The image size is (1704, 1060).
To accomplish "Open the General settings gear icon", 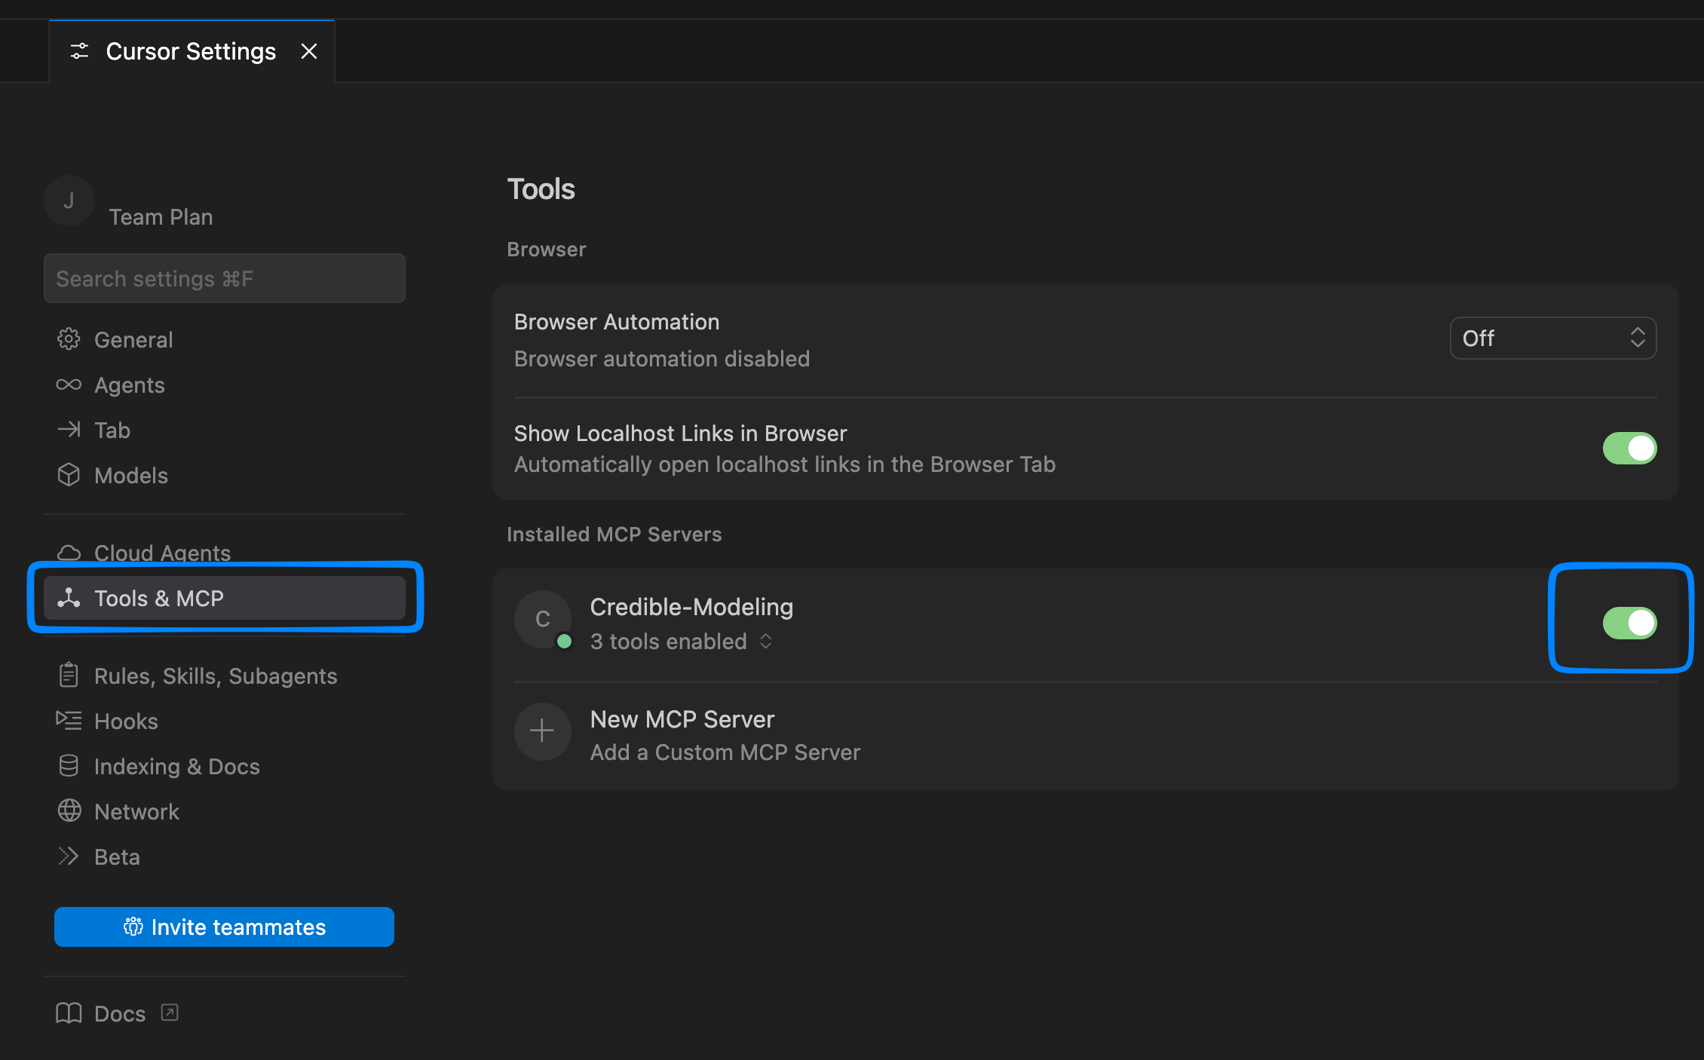I will click(69, 339).
